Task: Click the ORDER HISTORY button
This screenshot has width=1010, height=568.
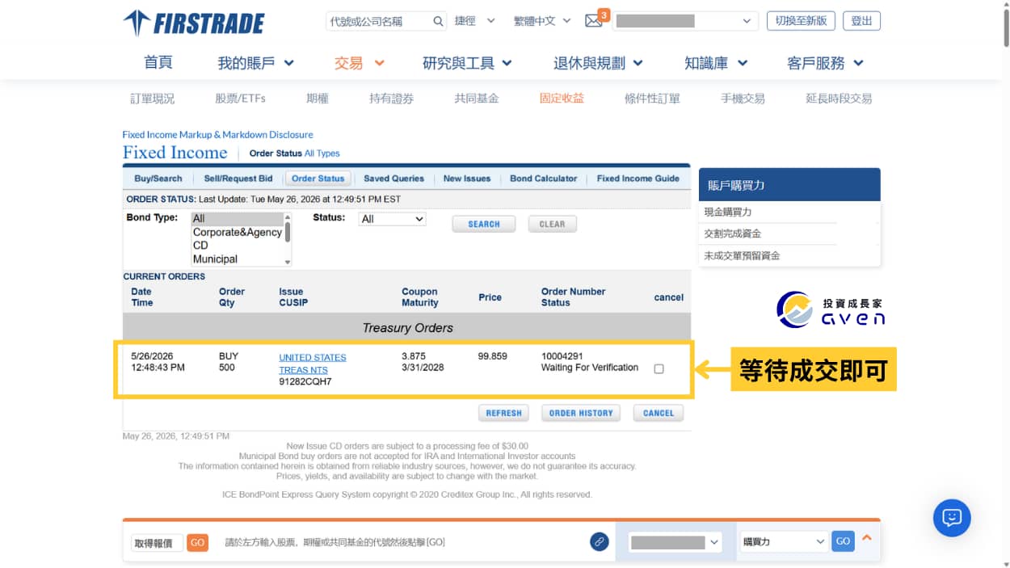Action: 581,413
